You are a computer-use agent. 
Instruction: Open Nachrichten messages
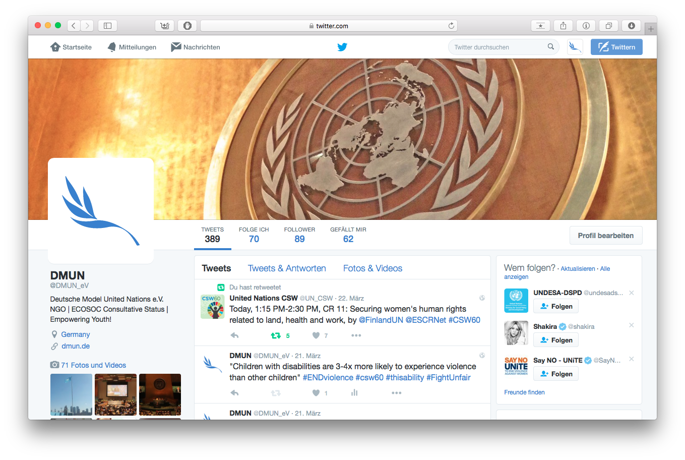(x=196, y=47)
